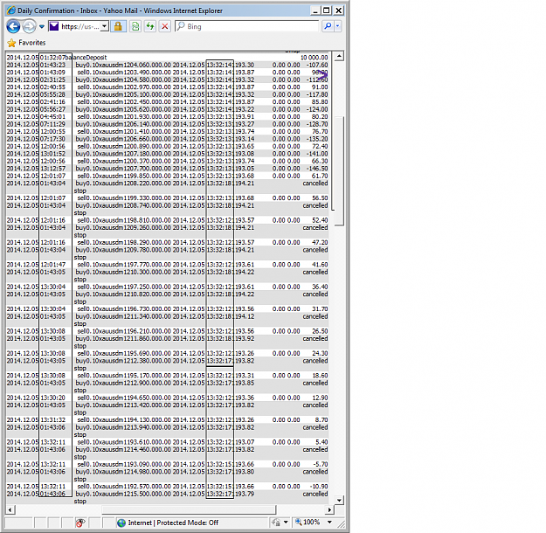Screen dimensions: 546x533
Task: Click the 41.60 profit value
Action: click(x=320, y=265)
